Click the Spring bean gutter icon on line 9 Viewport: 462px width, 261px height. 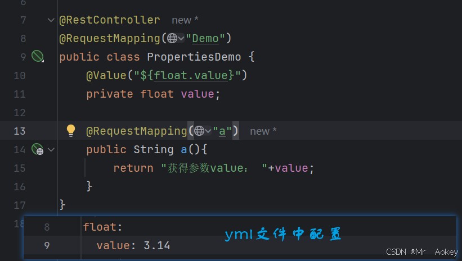(38, 56)
